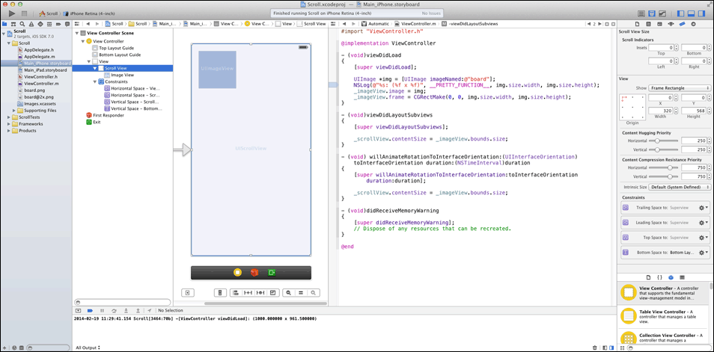Click the First Responder cube in dock
This screenshot has height=352, width=714.
pyautogui.click(x=254, y=273)
